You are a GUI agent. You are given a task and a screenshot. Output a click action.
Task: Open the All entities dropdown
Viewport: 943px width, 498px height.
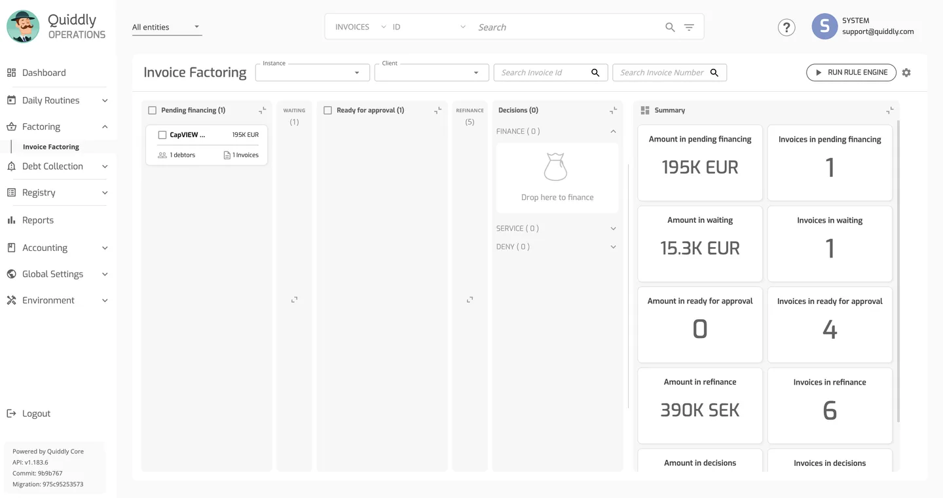point(167,27)
